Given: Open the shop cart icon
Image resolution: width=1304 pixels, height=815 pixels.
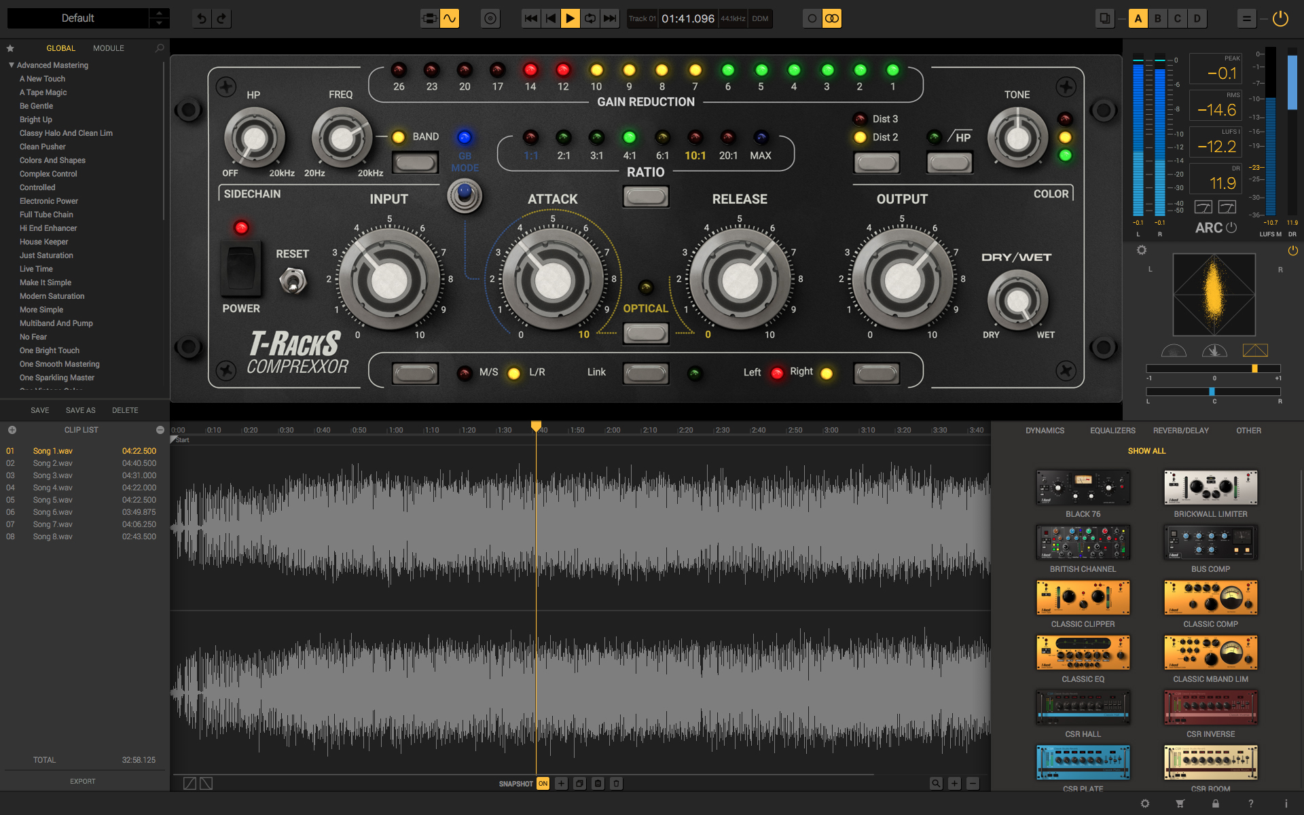Looking at the screenshot, I should (x=1180, y=803).
